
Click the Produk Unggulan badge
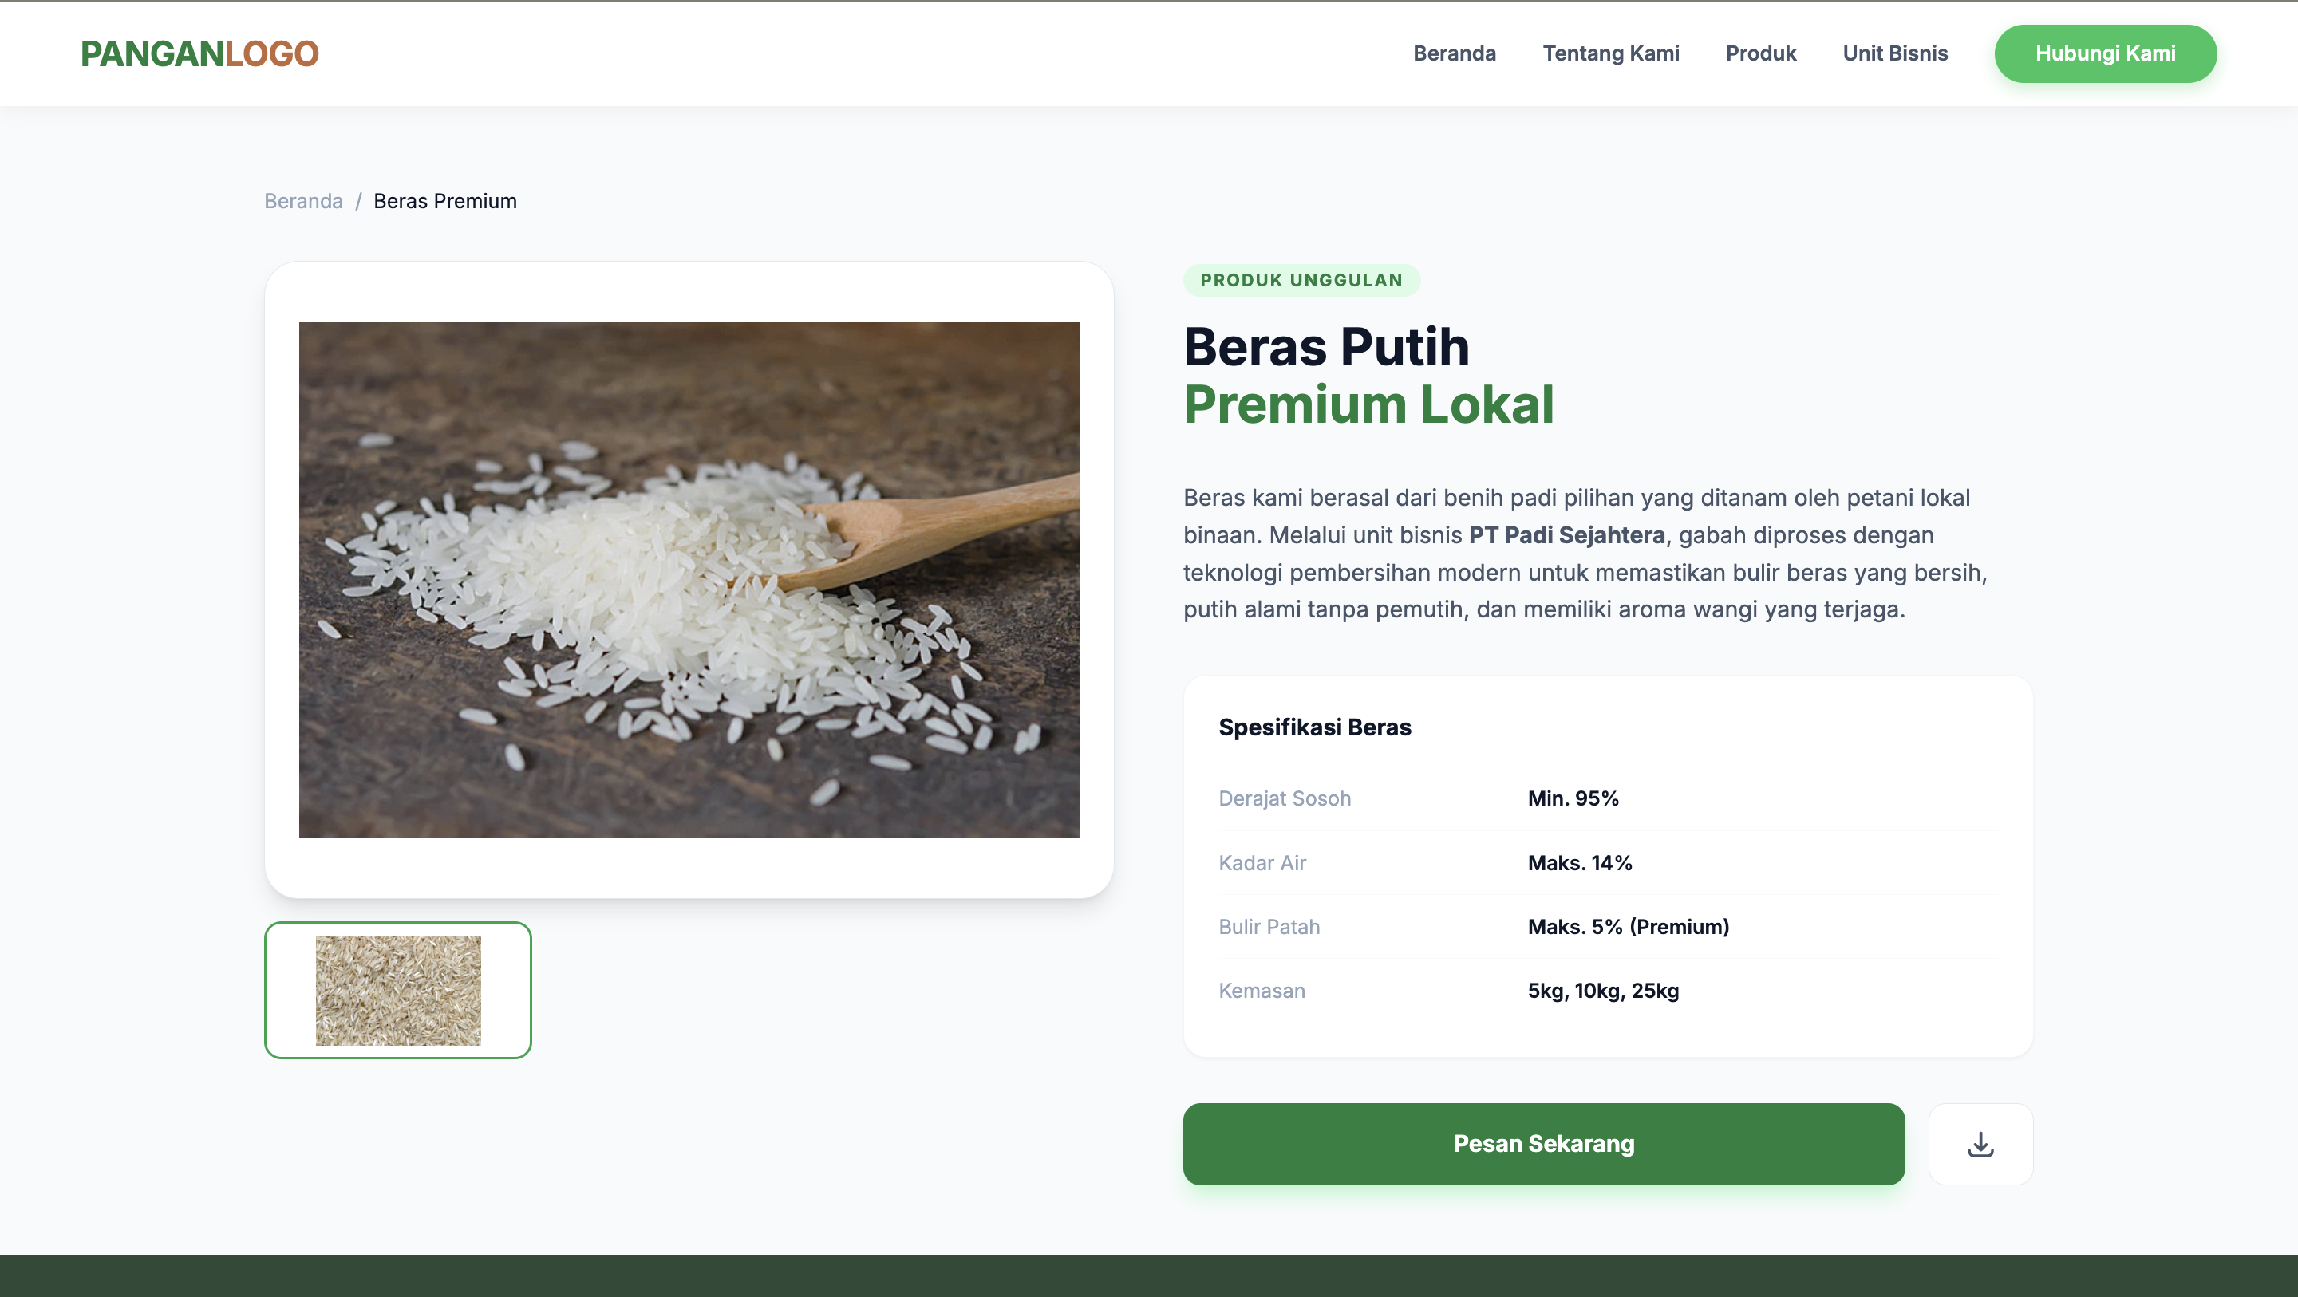click(x=1301, y=280)
